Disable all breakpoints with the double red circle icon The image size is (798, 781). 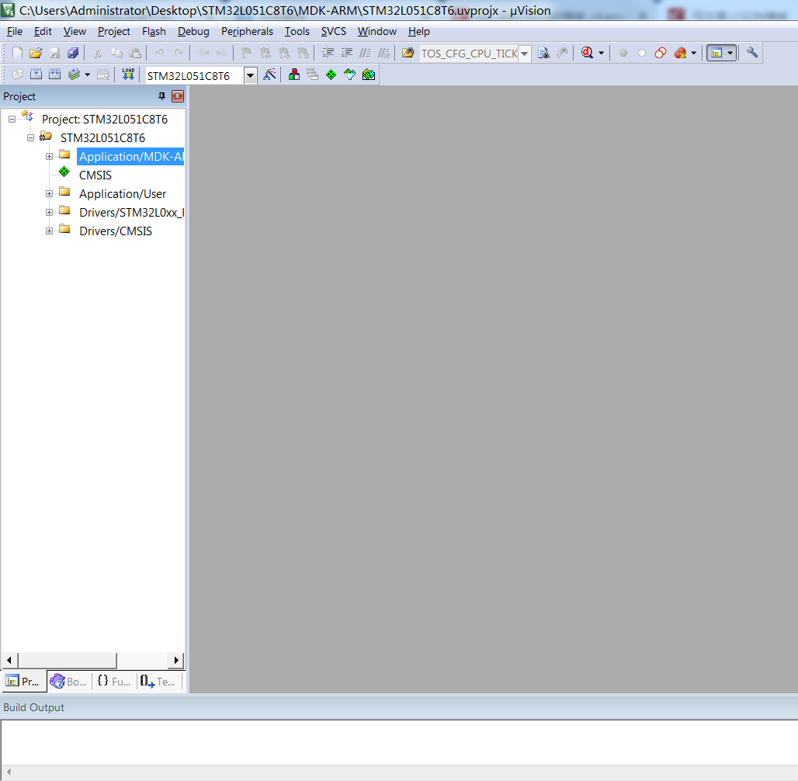click(661, 53)
